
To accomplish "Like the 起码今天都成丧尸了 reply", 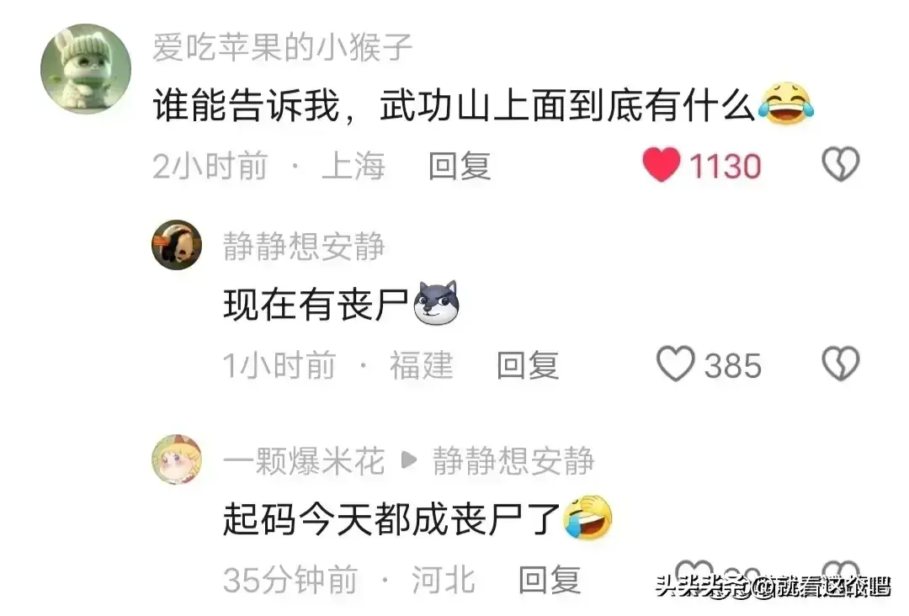I will point(693,574).
